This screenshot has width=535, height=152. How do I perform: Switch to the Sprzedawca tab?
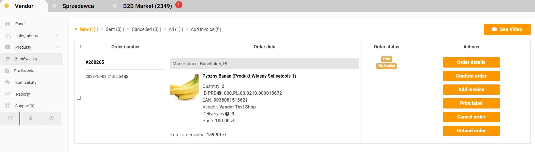click(x=78, y=6)
